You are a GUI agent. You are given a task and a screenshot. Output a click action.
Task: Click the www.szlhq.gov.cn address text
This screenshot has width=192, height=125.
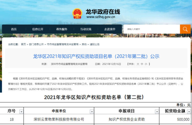[101, 17]
